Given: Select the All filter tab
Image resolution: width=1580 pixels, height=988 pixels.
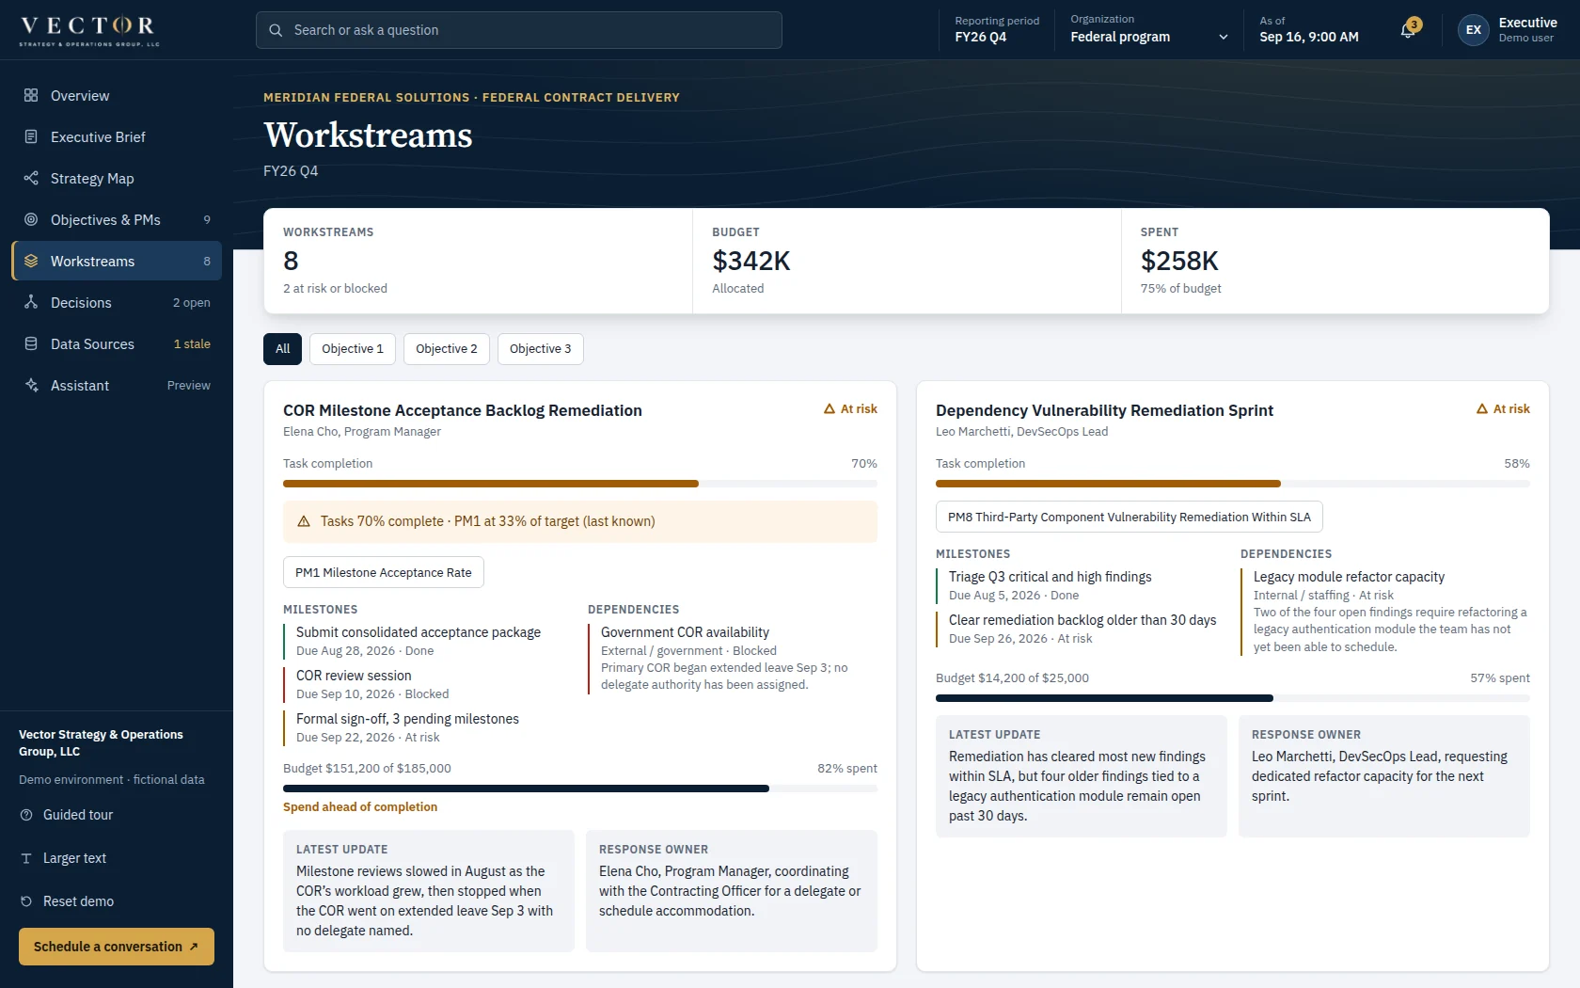Looking at the screenshot, I should point(282,349).
